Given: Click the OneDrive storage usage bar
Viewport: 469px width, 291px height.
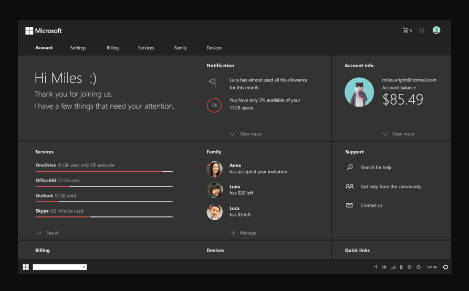Looking at the screenshot, I should (104, 171).
